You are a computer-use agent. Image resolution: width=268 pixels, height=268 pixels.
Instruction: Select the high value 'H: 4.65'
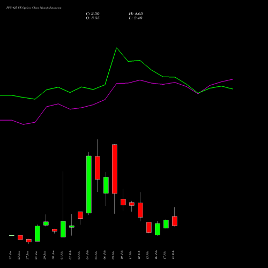136,14
